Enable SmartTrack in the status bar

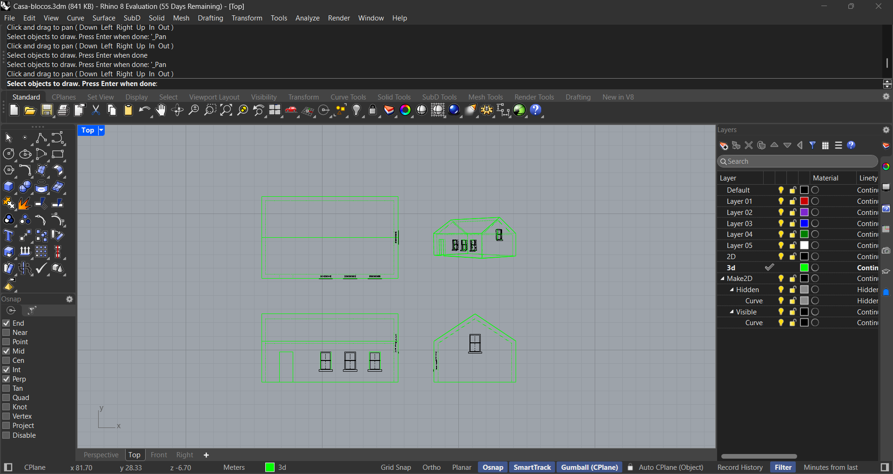tap(532, 467)
